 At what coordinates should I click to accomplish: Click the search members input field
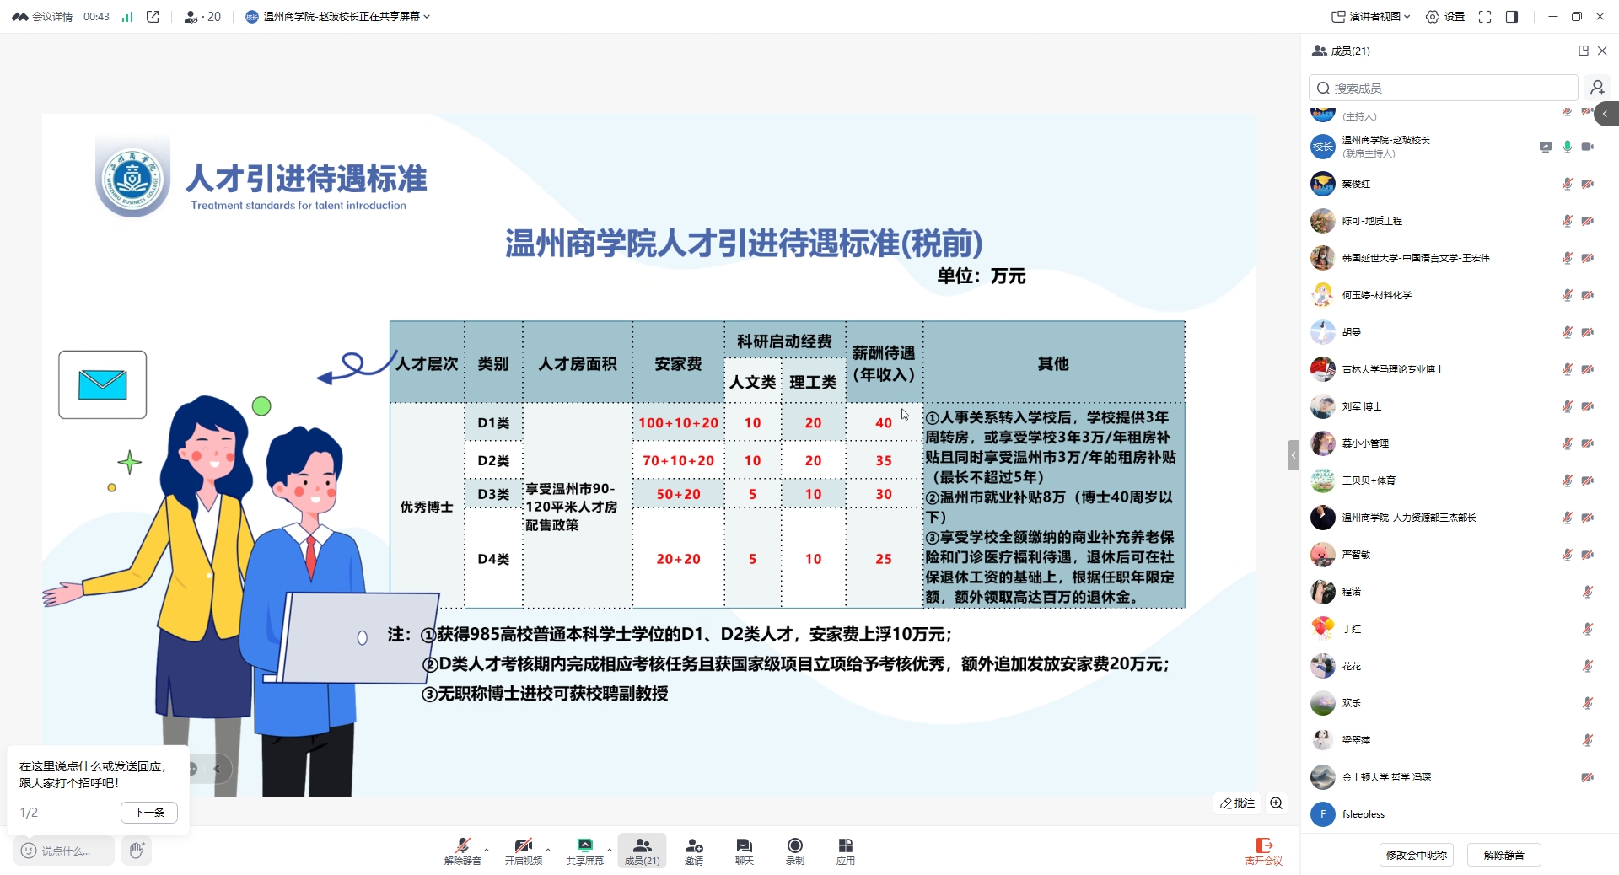click(x=1443, y=88)
